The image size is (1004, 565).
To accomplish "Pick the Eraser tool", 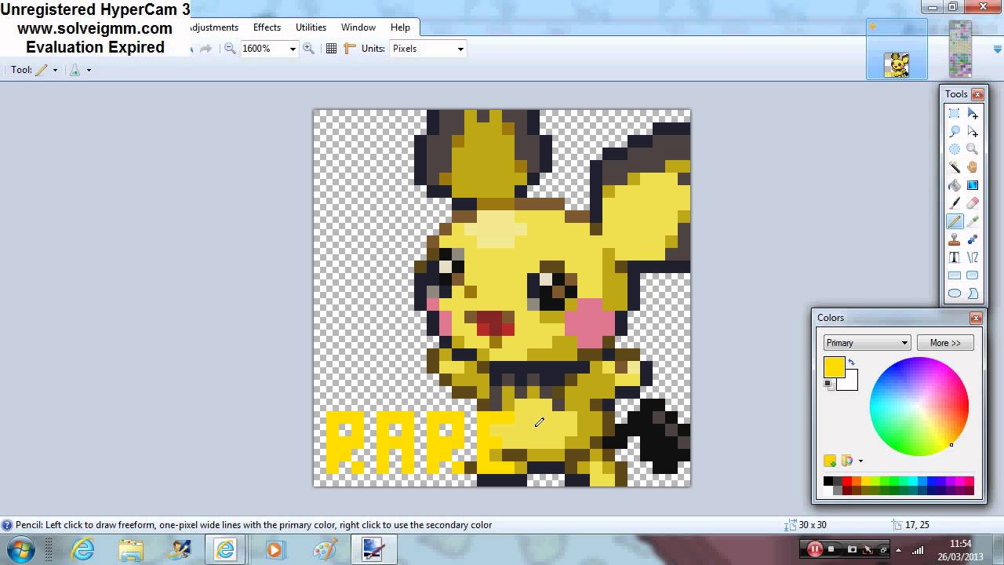I will click(973, 203).
